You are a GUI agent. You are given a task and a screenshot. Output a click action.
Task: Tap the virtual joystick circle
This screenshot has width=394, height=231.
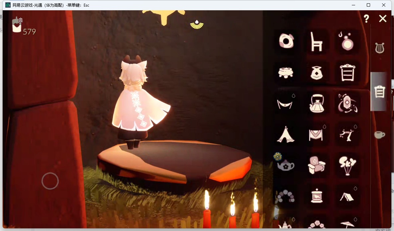[50, 181]
